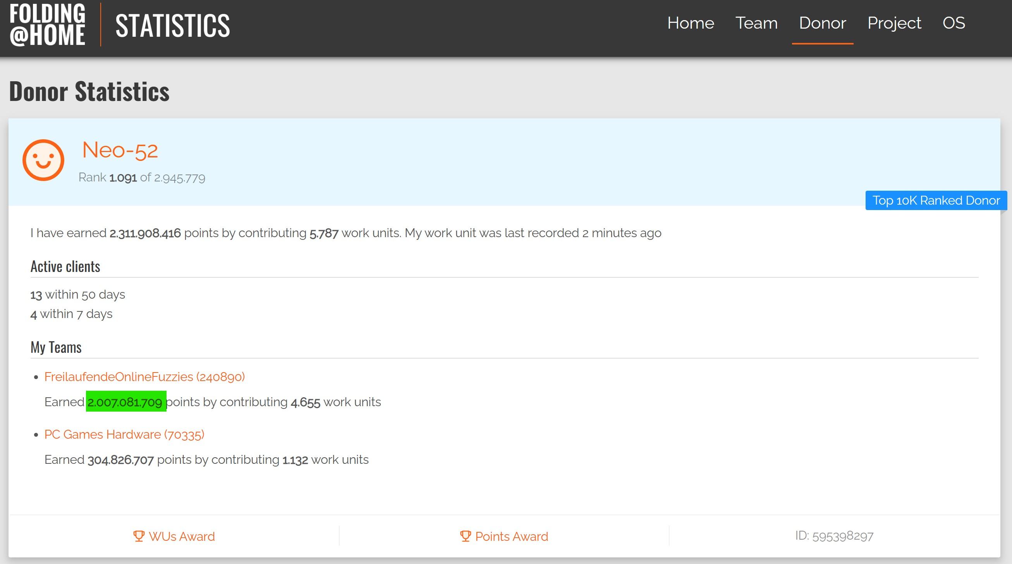Viewport: 1012px width, 564px height.
Task: Click the Neo-52 donor name
Action: click(x=120, y=150)
